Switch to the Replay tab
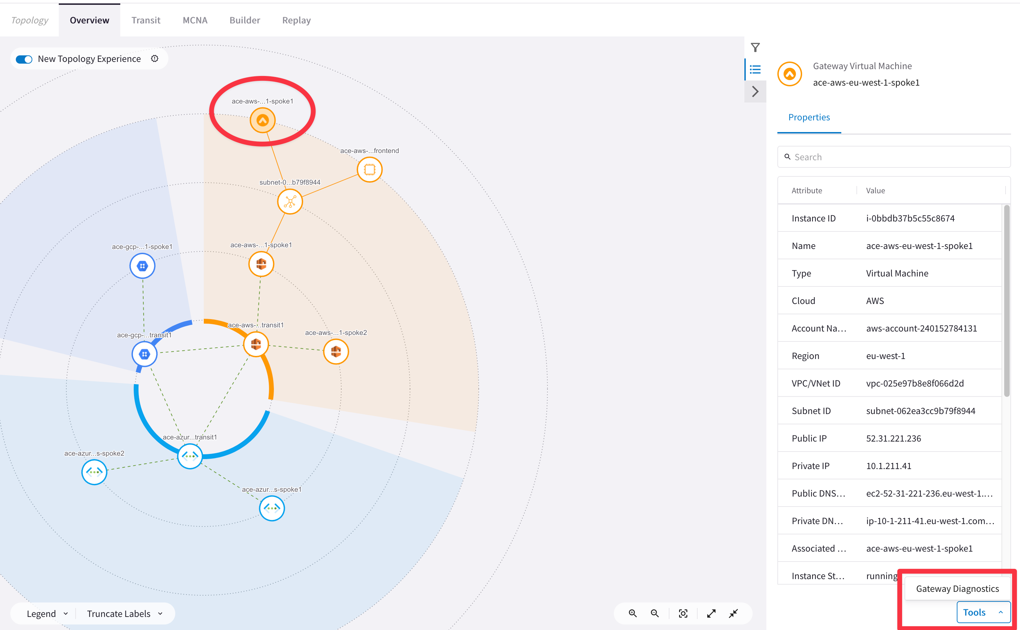This screenshot has width=1020, height=630. 297,20
